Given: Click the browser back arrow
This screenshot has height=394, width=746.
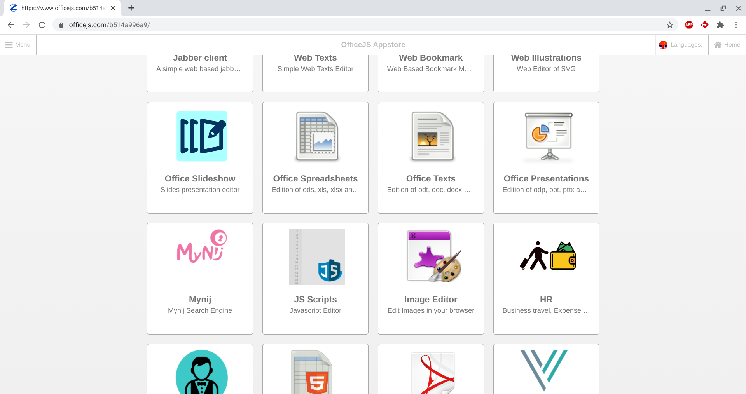Looking at the screenshot, I should tap(11, 25).
